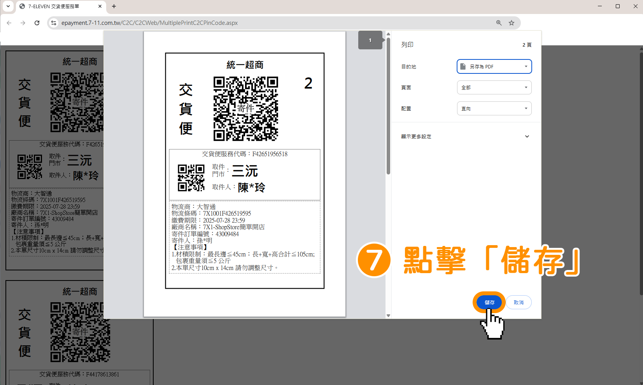Click the browser forward arrow

(x=23, y=23)
